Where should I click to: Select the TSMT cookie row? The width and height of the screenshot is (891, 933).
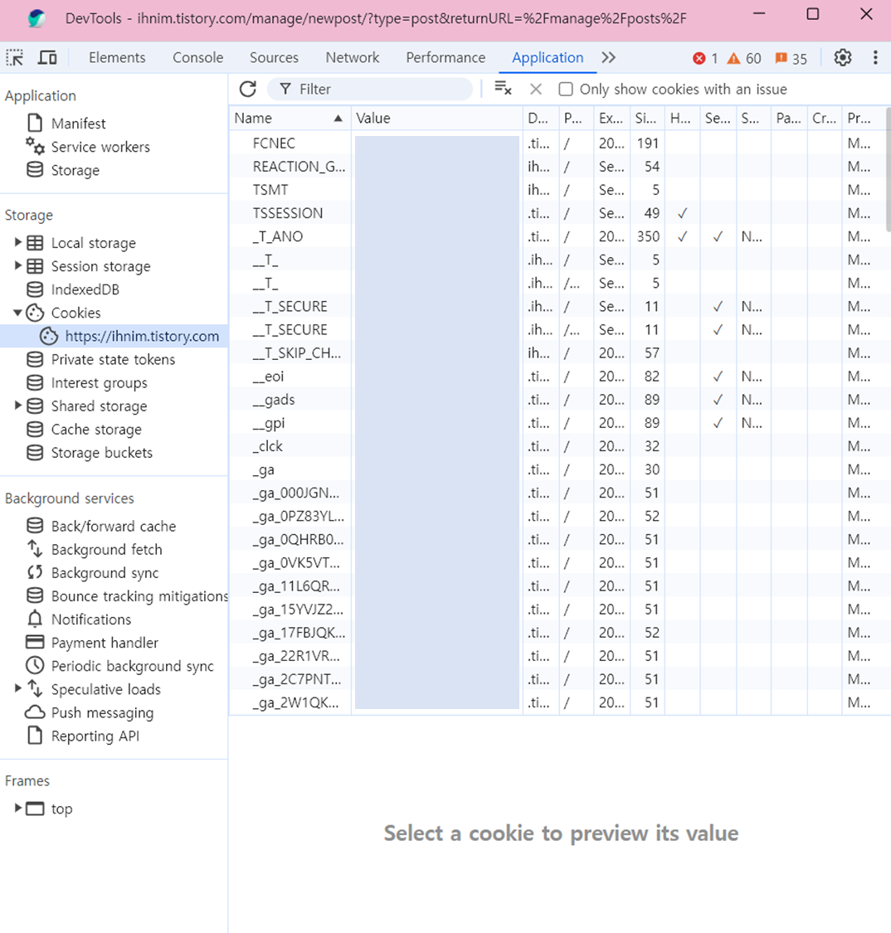coord(557,190)
